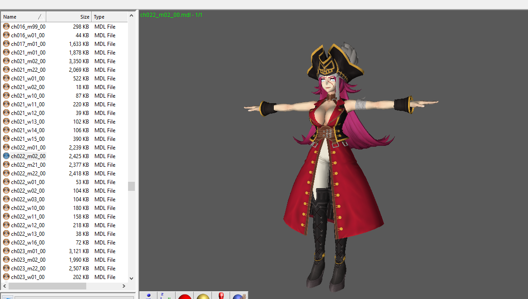Click the green ch022_m02_00.mdl - 1/1 viewport label

(171, 15)
